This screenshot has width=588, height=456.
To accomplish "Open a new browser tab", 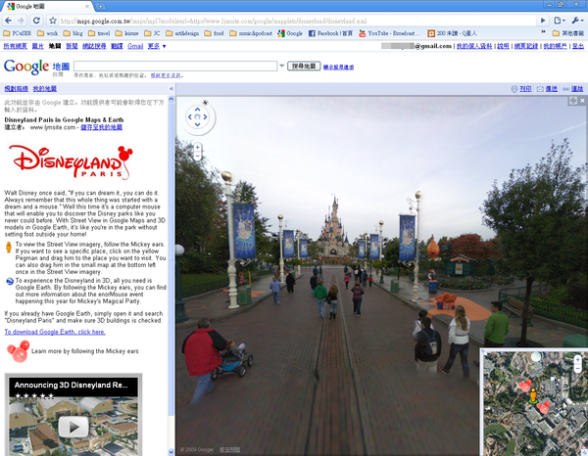I will (100, 6).
